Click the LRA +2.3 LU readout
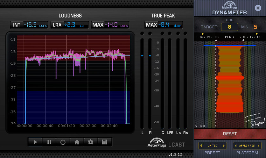Image resolution: width=266 pixels, height=158 pixels. pos(70,25)
